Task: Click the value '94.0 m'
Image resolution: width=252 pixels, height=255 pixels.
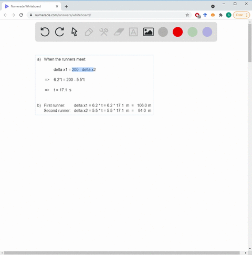Action: (144, 111)
